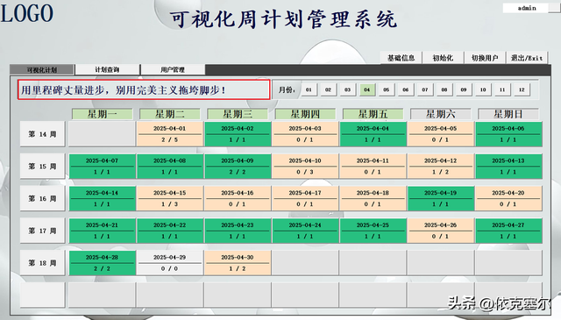Viewport: 561px width, 320px height.
Task: Click the 第 17 周 row label
Action: 43,231
